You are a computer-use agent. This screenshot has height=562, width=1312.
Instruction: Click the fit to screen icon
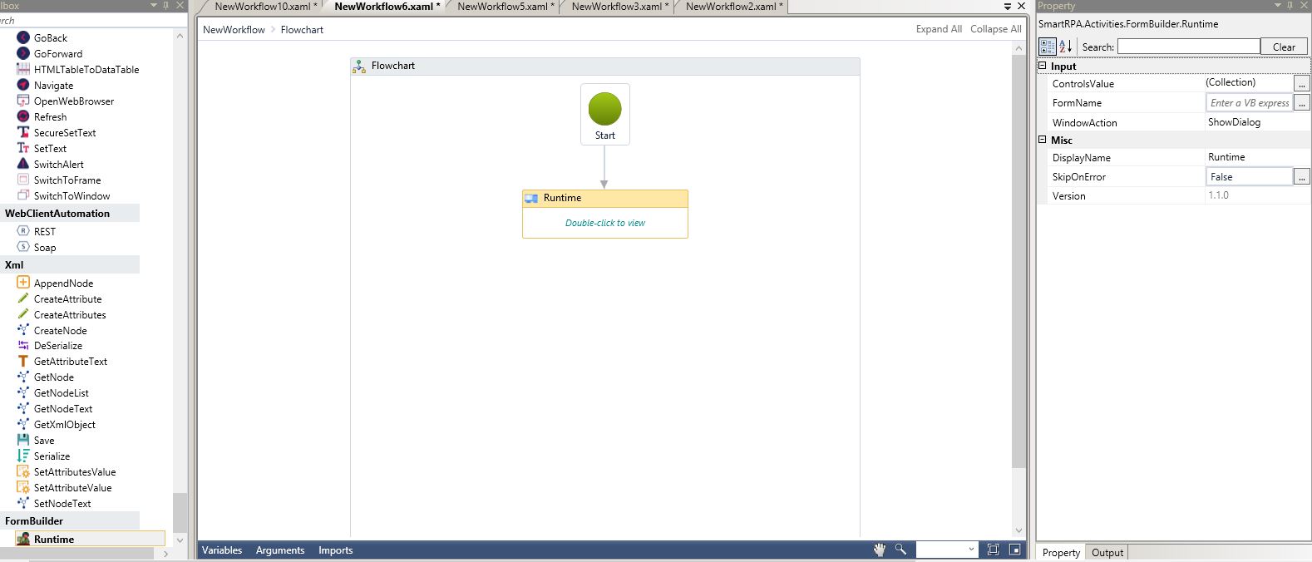click(x=993, y=550)
